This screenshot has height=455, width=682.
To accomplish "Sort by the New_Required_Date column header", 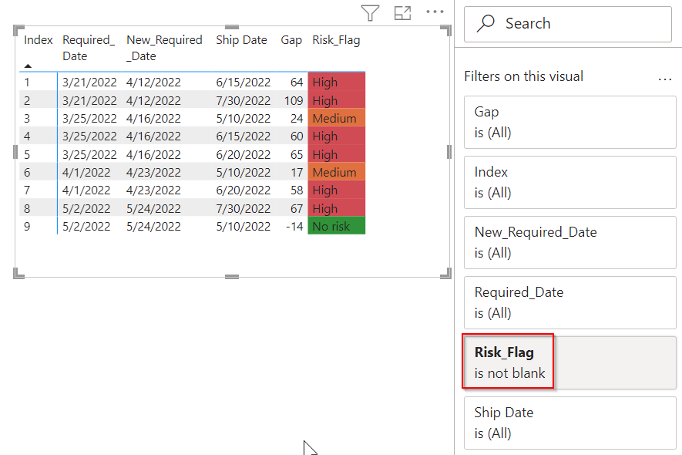I will pyautogui.click(x=164, y=48).
